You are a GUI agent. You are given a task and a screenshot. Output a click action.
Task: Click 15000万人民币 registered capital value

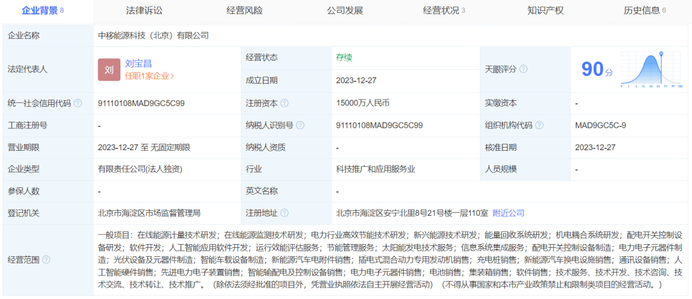click(362, 103)
